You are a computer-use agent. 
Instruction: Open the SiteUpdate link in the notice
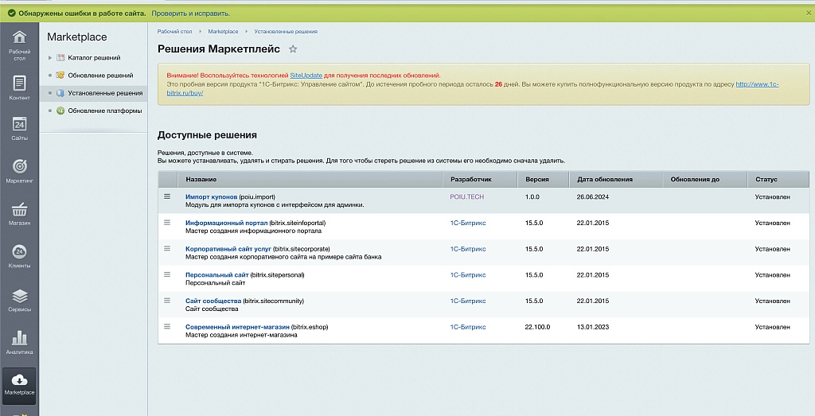(x=306, y=76)
